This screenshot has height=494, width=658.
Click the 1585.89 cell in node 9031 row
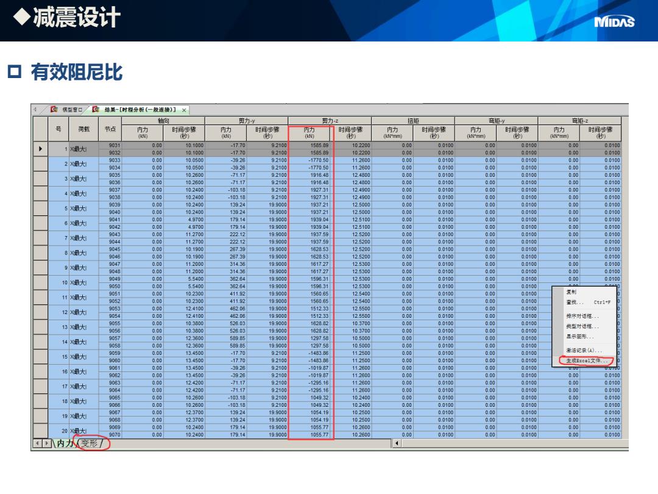[x=310, y=145]
